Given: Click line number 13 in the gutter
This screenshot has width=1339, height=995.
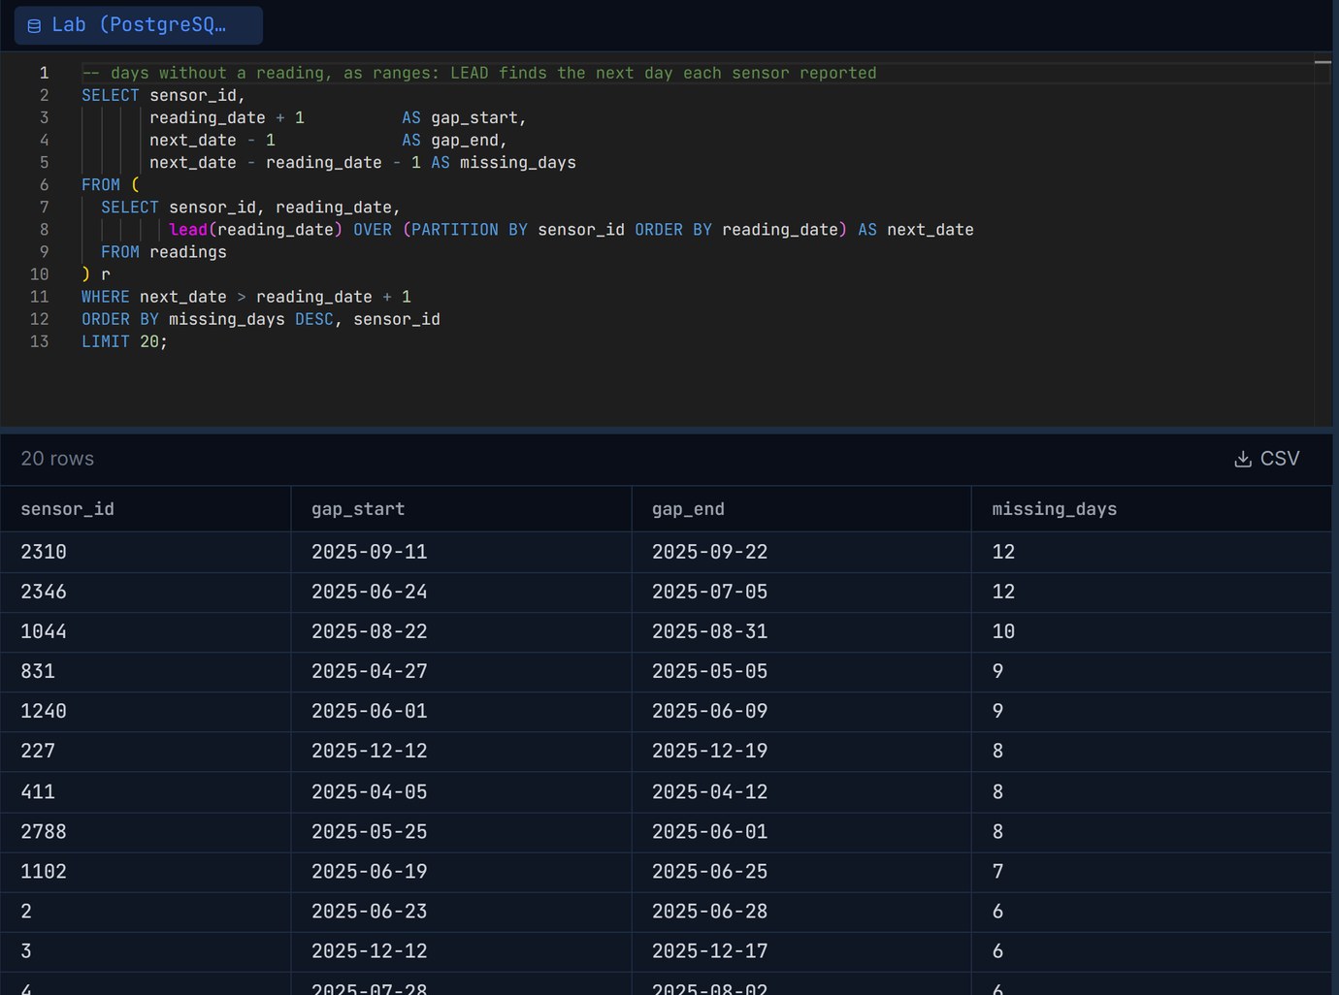Looking at the screenshot, I should [x=39, y=341].
